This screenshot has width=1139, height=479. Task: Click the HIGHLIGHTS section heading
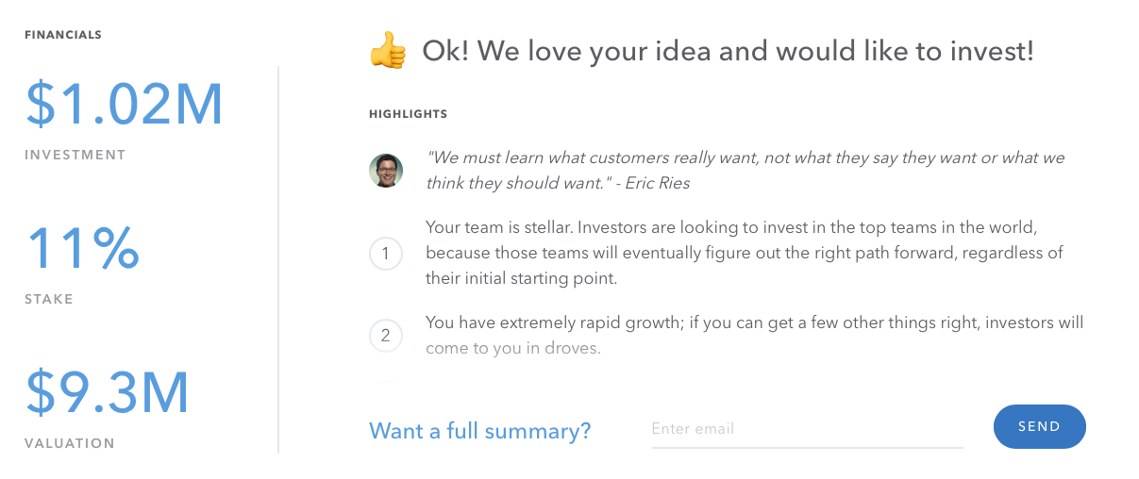[408, 114]
